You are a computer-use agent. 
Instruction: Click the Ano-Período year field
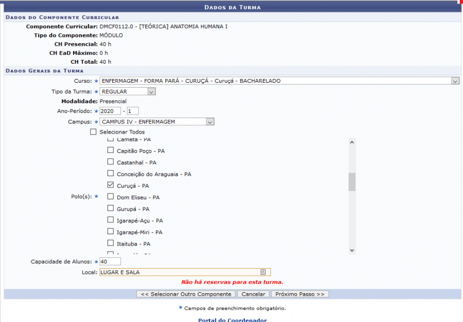click(110, 111)
